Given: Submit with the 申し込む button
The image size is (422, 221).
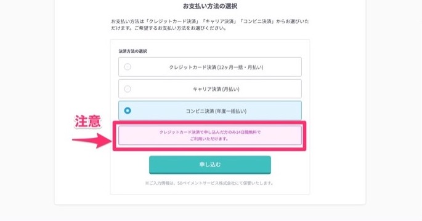Looking at the screenshot, I should pyautogui.click(x=210, y=165).
